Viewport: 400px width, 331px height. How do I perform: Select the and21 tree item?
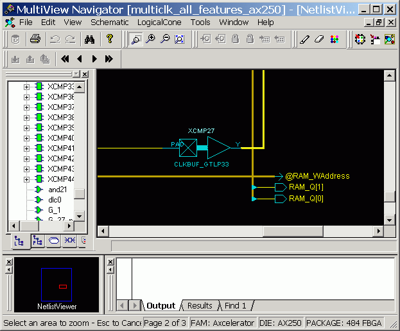pyautogui.click(x=57, y=190)
